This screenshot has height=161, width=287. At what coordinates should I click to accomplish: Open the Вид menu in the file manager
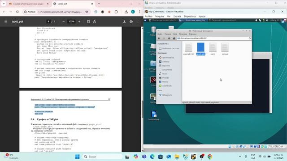(x=175, y=34)
